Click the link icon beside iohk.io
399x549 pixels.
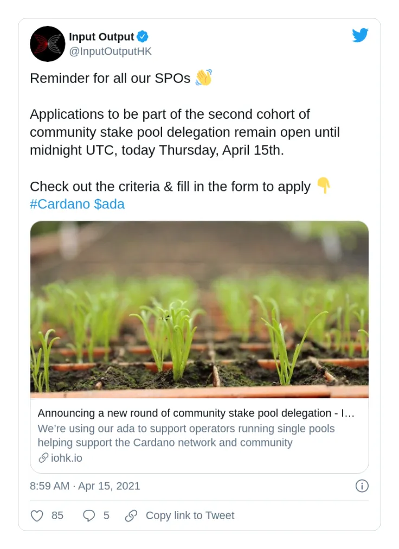click(43, 458)
